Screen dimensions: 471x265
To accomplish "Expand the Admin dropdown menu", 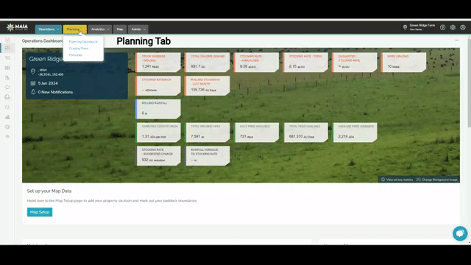I will point(138,29).
